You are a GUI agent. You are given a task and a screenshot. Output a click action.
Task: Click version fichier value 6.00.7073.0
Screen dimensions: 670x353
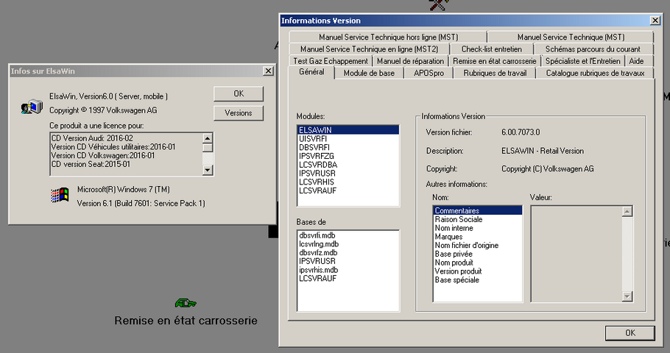pyautogui.click(x=521, y=132)
